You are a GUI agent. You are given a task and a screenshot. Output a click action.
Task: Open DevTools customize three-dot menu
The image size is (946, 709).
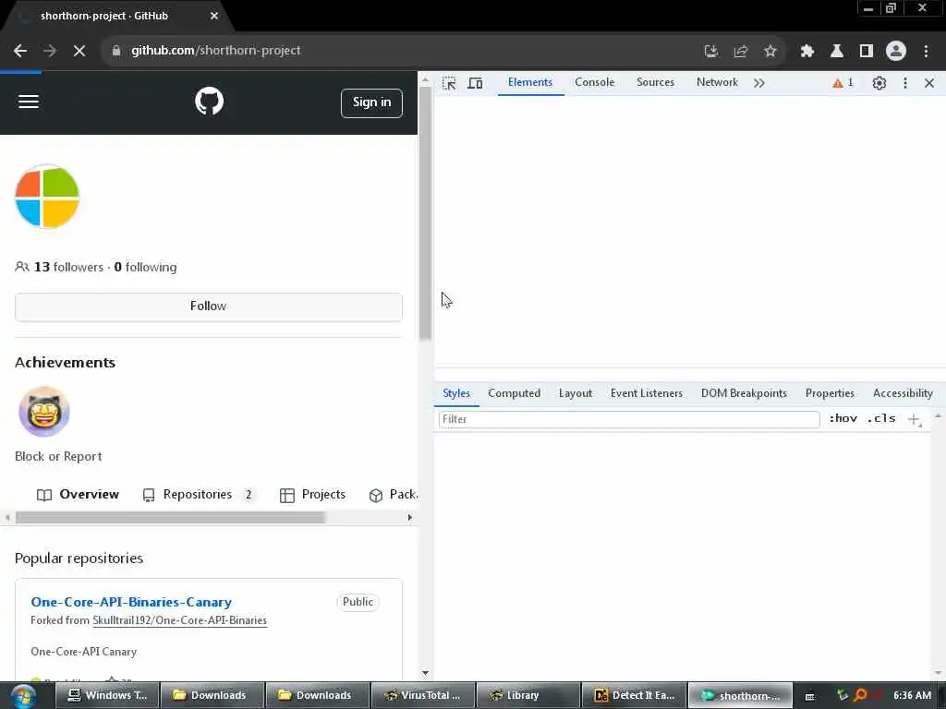905,83
